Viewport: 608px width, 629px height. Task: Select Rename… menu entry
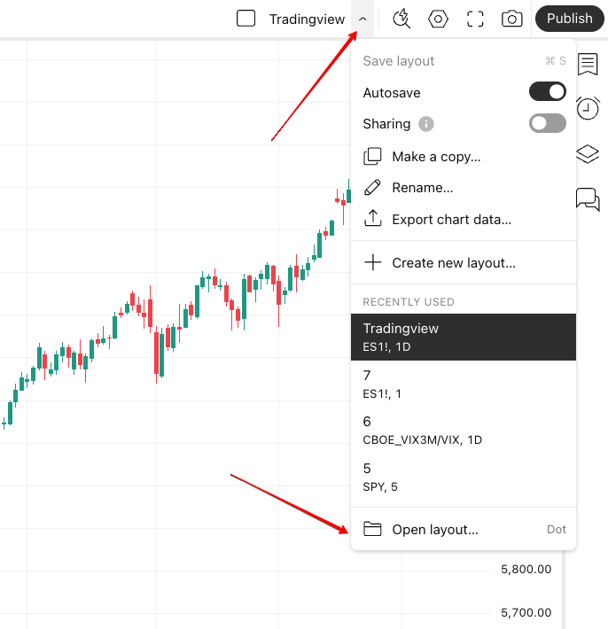pyautogui.click(x=464, y=188)
